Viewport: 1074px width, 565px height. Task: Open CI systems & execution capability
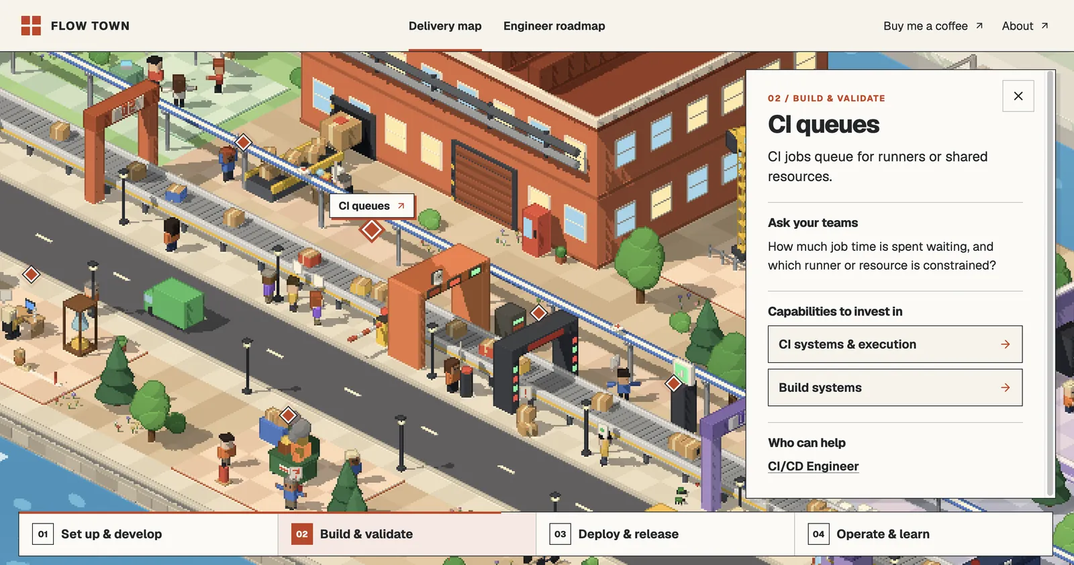click(x=895, y=344)
